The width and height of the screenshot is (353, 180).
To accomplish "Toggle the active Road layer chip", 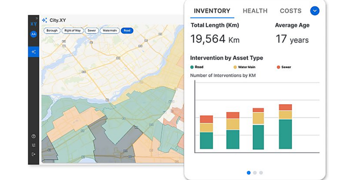I will coord(127,31).
